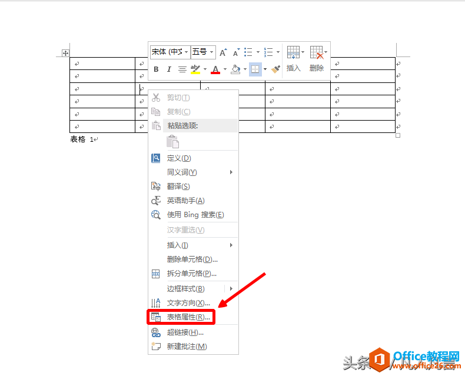Expand bullet list style dropdown arrow
465x376 pixels.
tap(258, 52)
